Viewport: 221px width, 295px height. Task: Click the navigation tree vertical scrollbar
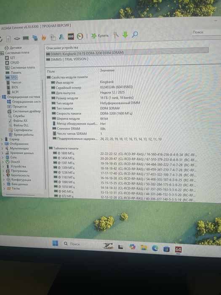pos(44,134)
